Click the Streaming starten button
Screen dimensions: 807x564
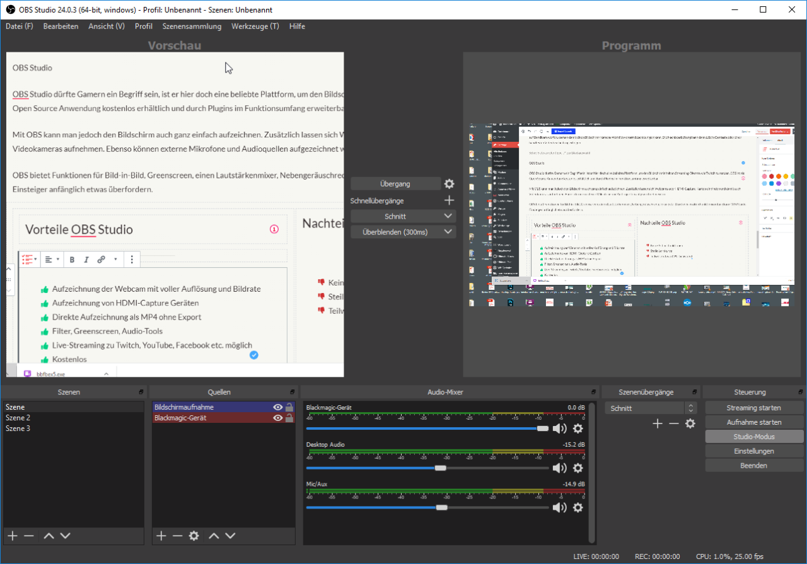click(x=754, y=407)
